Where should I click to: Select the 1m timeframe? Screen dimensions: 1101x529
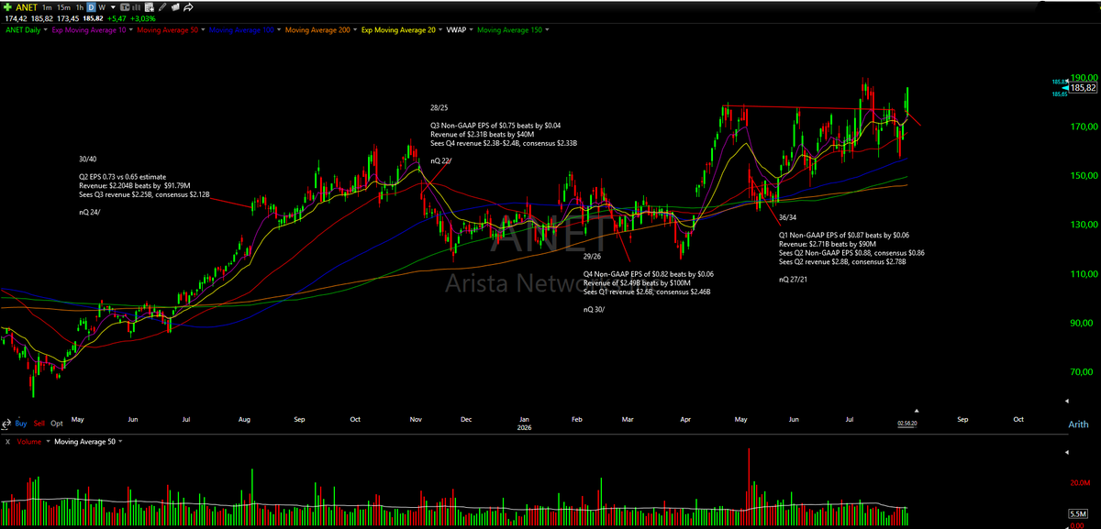pyautogui.click(x=47, y=7)
